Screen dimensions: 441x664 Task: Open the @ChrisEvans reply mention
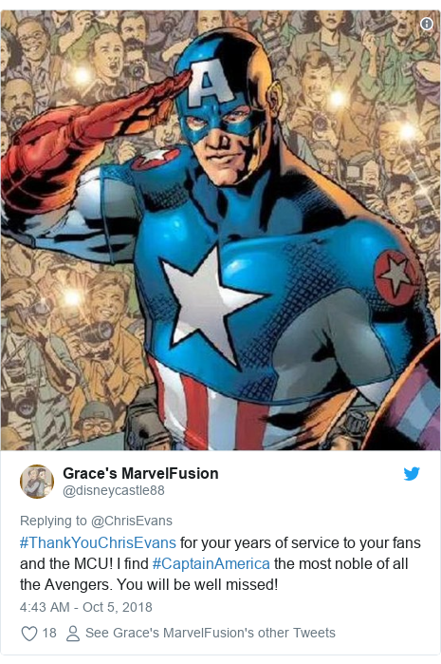132,521
